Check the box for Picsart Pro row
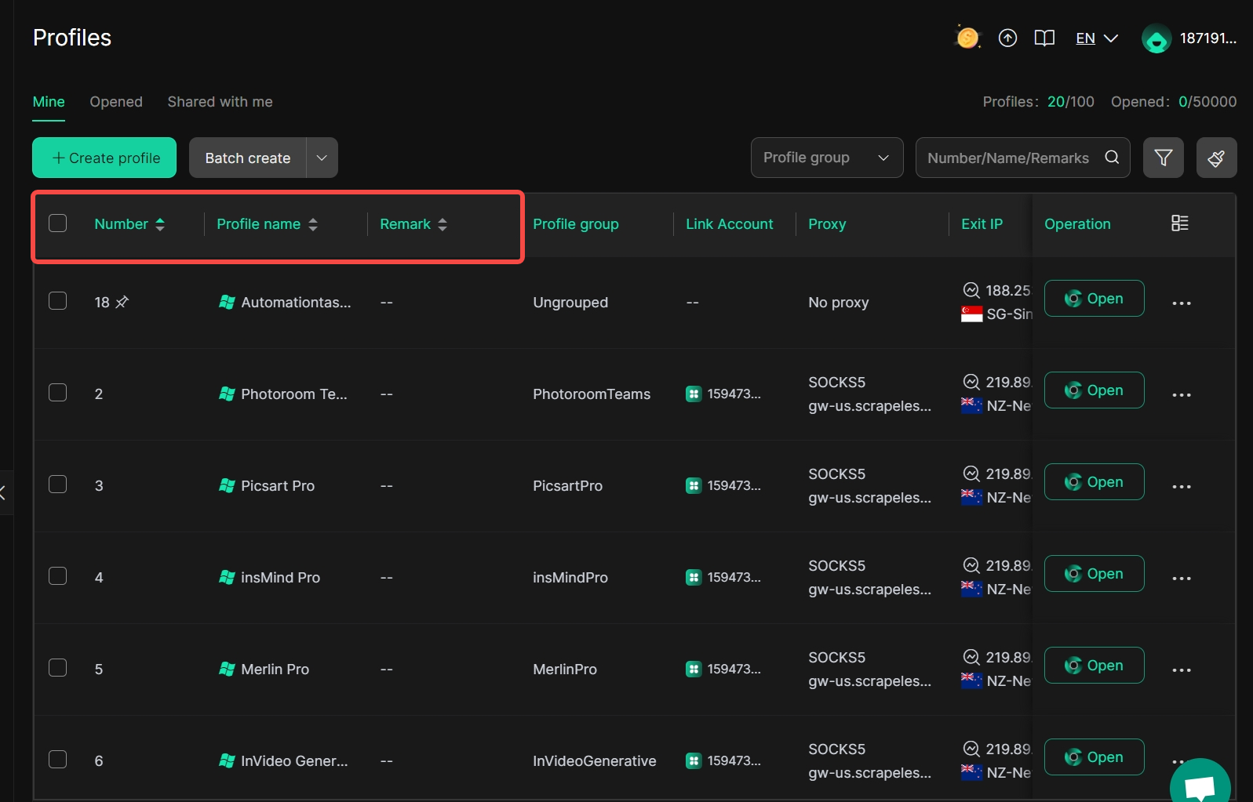The image size is (1253, 802). 57,484
